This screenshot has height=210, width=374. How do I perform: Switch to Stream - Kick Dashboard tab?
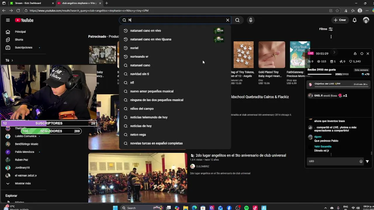pyautogui.click(x=31, y=3)
